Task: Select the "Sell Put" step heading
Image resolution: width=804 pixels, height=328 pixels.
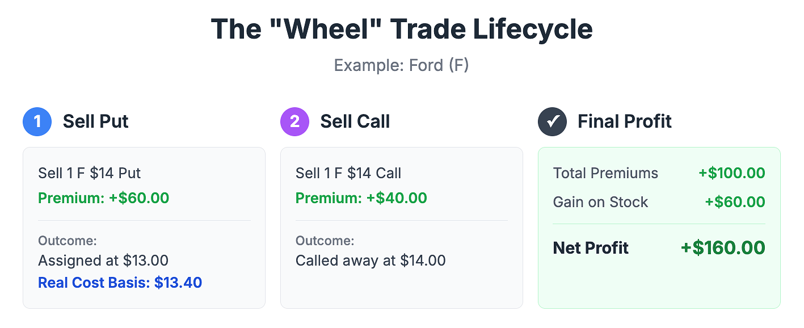Action: coord(96,121)
